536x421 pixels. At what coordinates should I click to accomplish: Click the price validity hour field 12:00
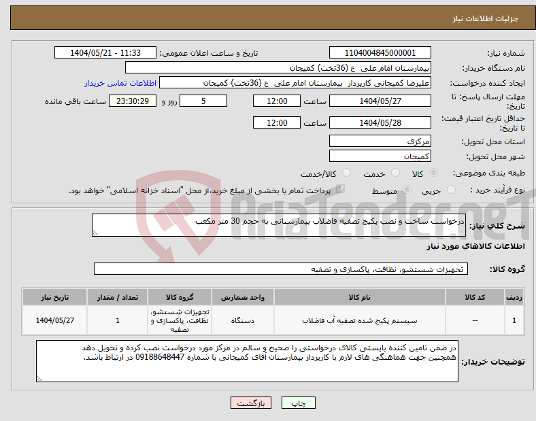pos(277,122)
